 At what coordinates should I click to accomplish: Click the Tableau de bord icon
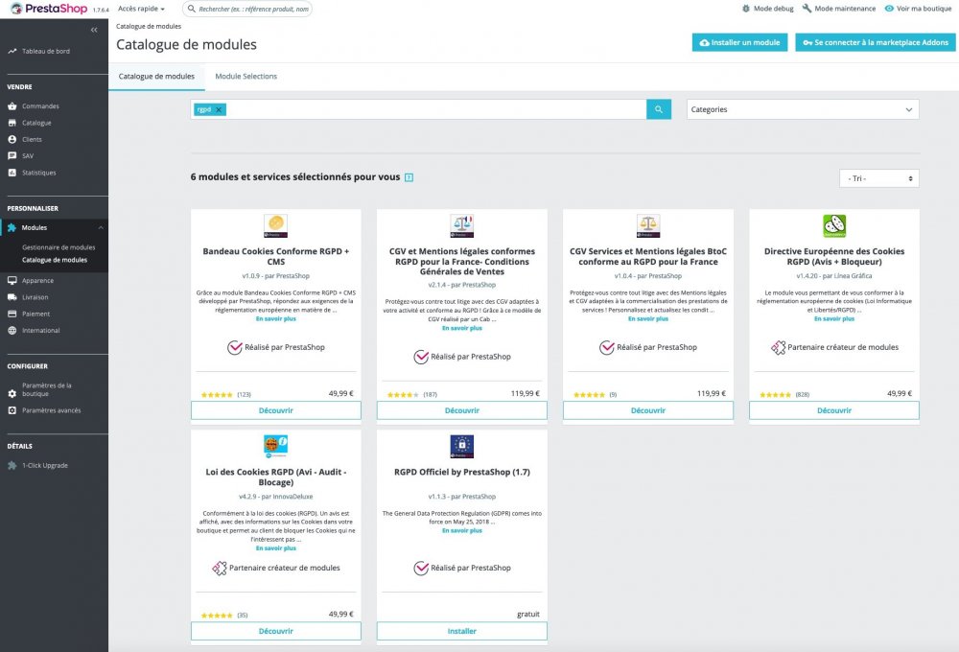12,52
